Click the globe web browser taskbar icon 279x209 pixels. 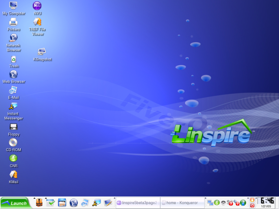[74, 202]
